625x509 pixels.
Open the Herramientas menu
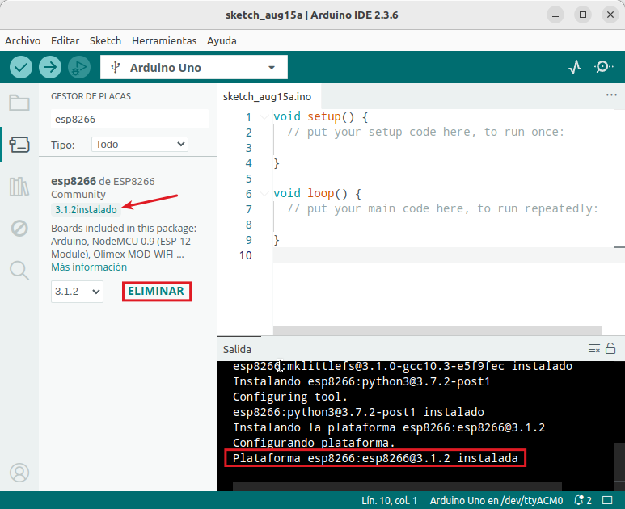(x=164, y=40)
